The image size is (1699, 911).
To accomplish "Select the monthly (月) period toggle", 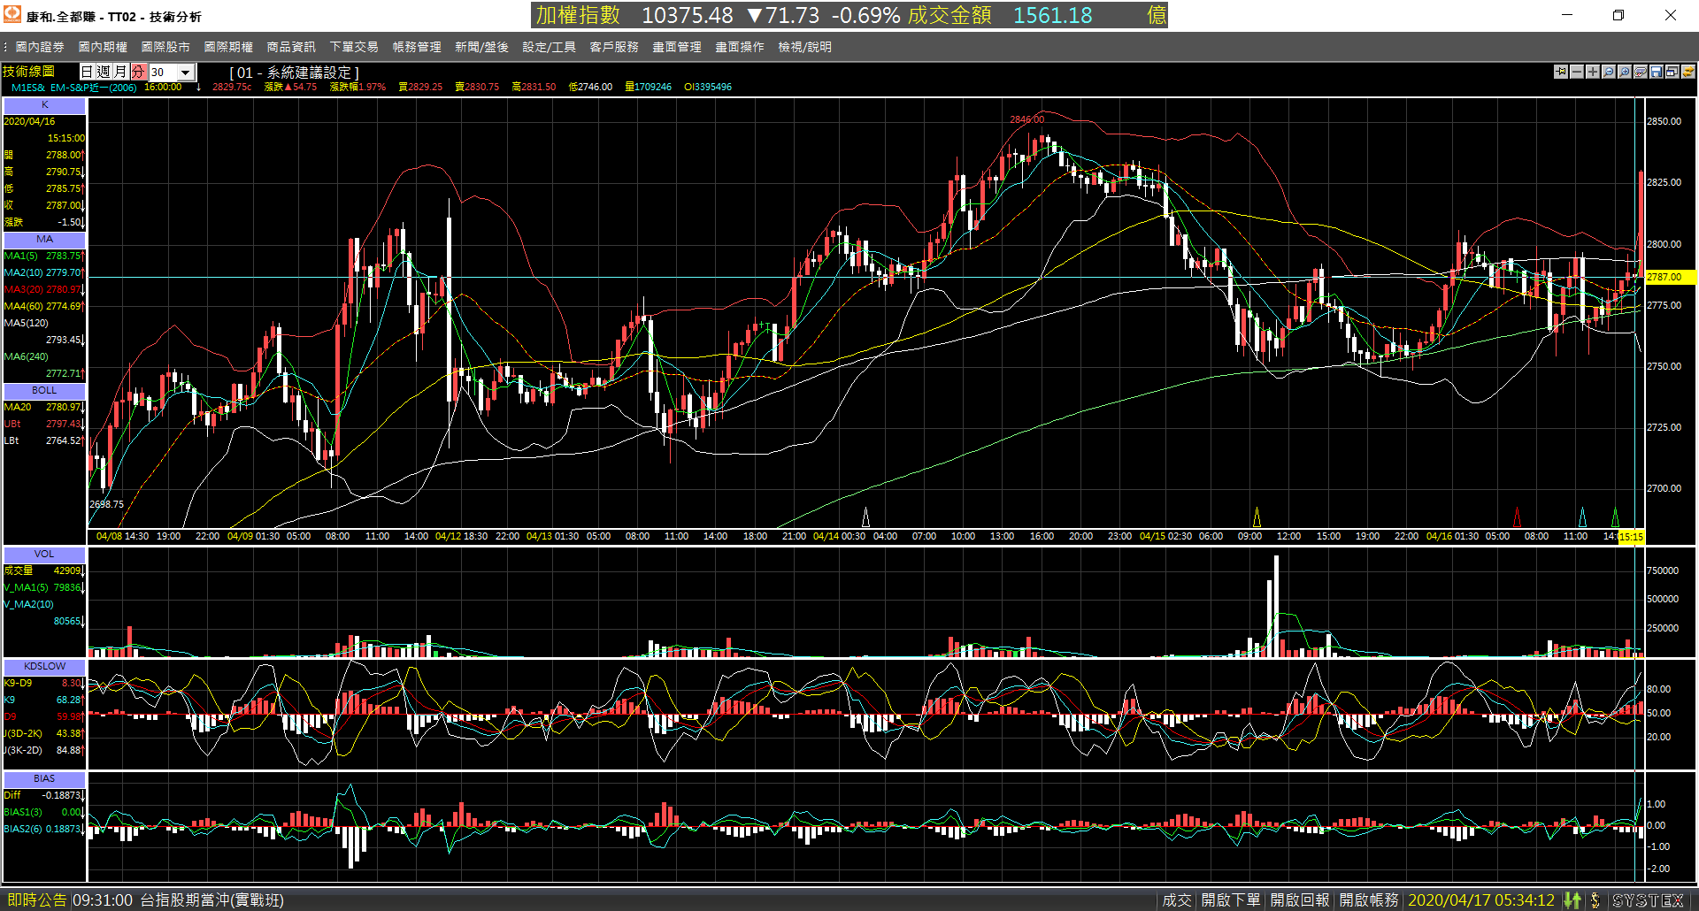I will tap(120, 72).
